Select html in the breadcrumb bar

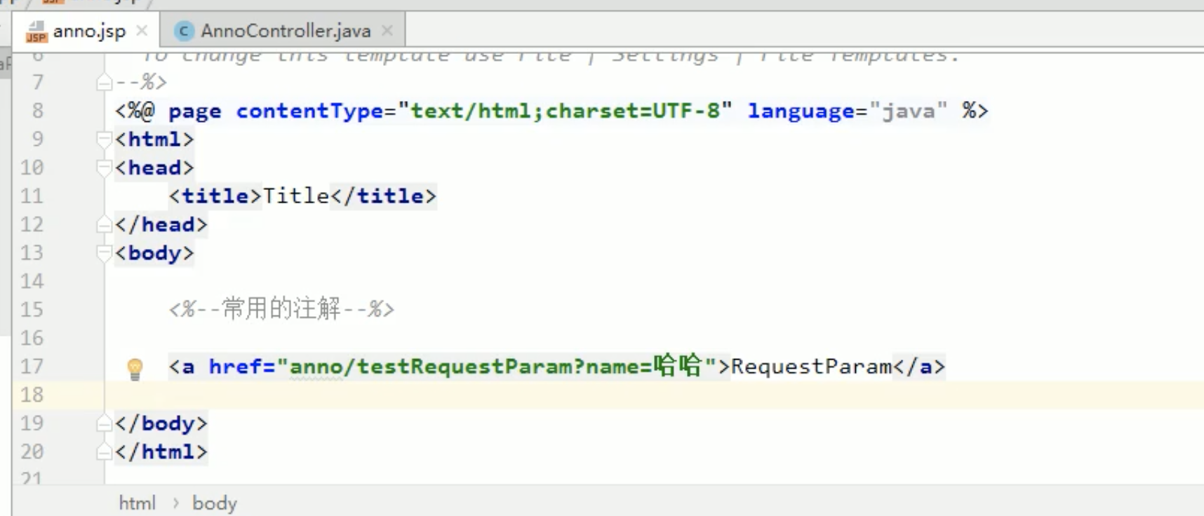(x=137, y=503)
